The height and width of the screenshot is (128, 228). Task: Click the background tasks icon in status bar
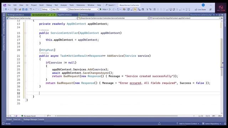(x=159, y=124)
